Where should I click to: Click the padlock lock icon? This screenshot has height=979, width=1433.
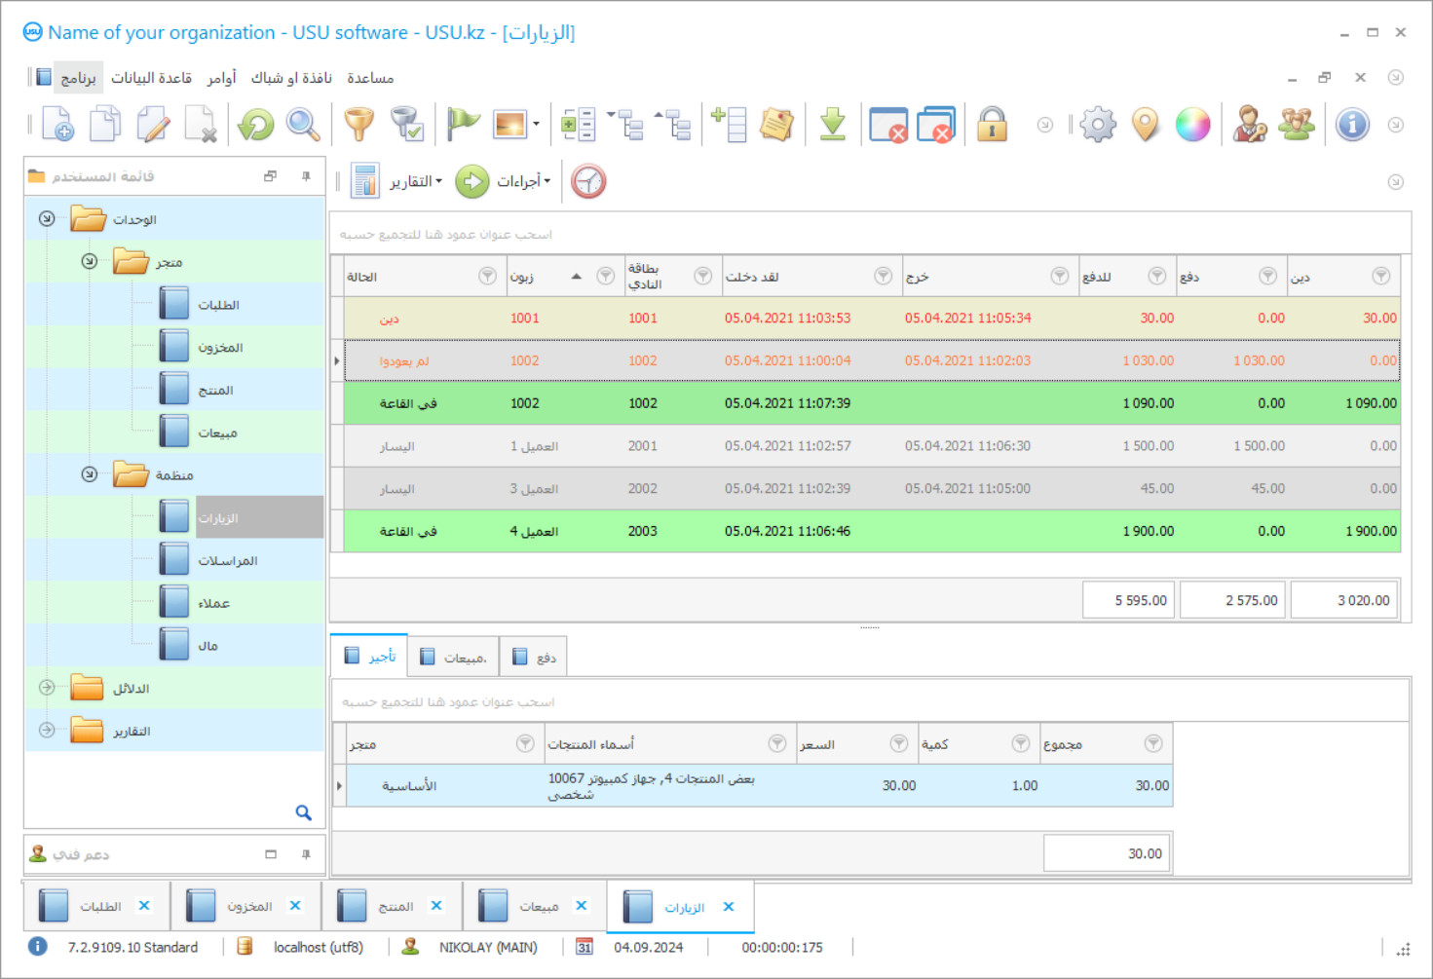[x=992, y=125]
